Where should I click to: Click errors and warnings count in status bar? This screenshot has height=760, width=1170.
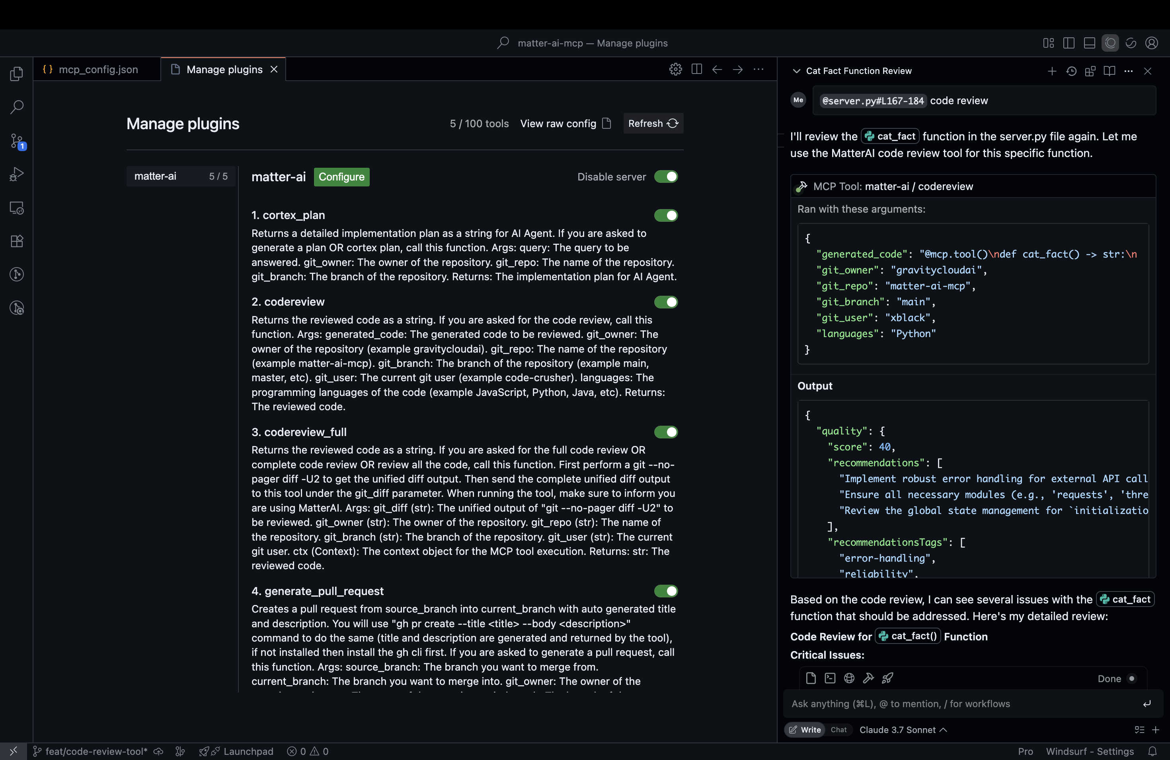coord(308,751)
